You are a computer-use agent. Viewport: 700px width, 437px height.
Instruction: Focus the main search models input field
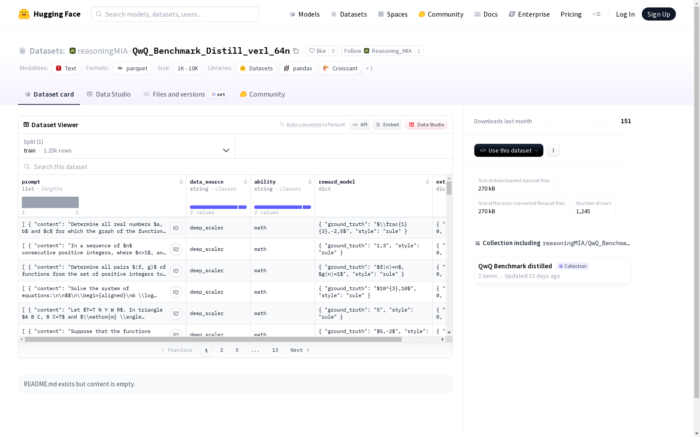click(x=175, y=14)
